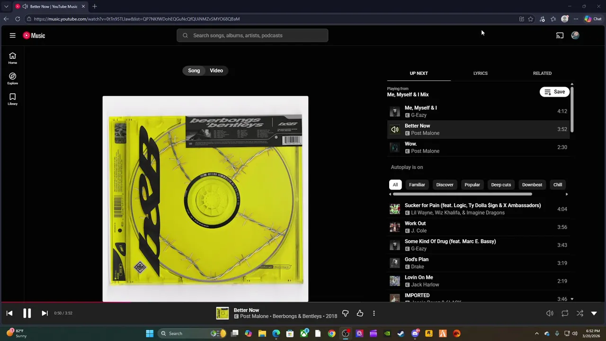Screen dimensions: 606x341
Task: Click the YouTube Music logo
Action: (x=34, y=36)
